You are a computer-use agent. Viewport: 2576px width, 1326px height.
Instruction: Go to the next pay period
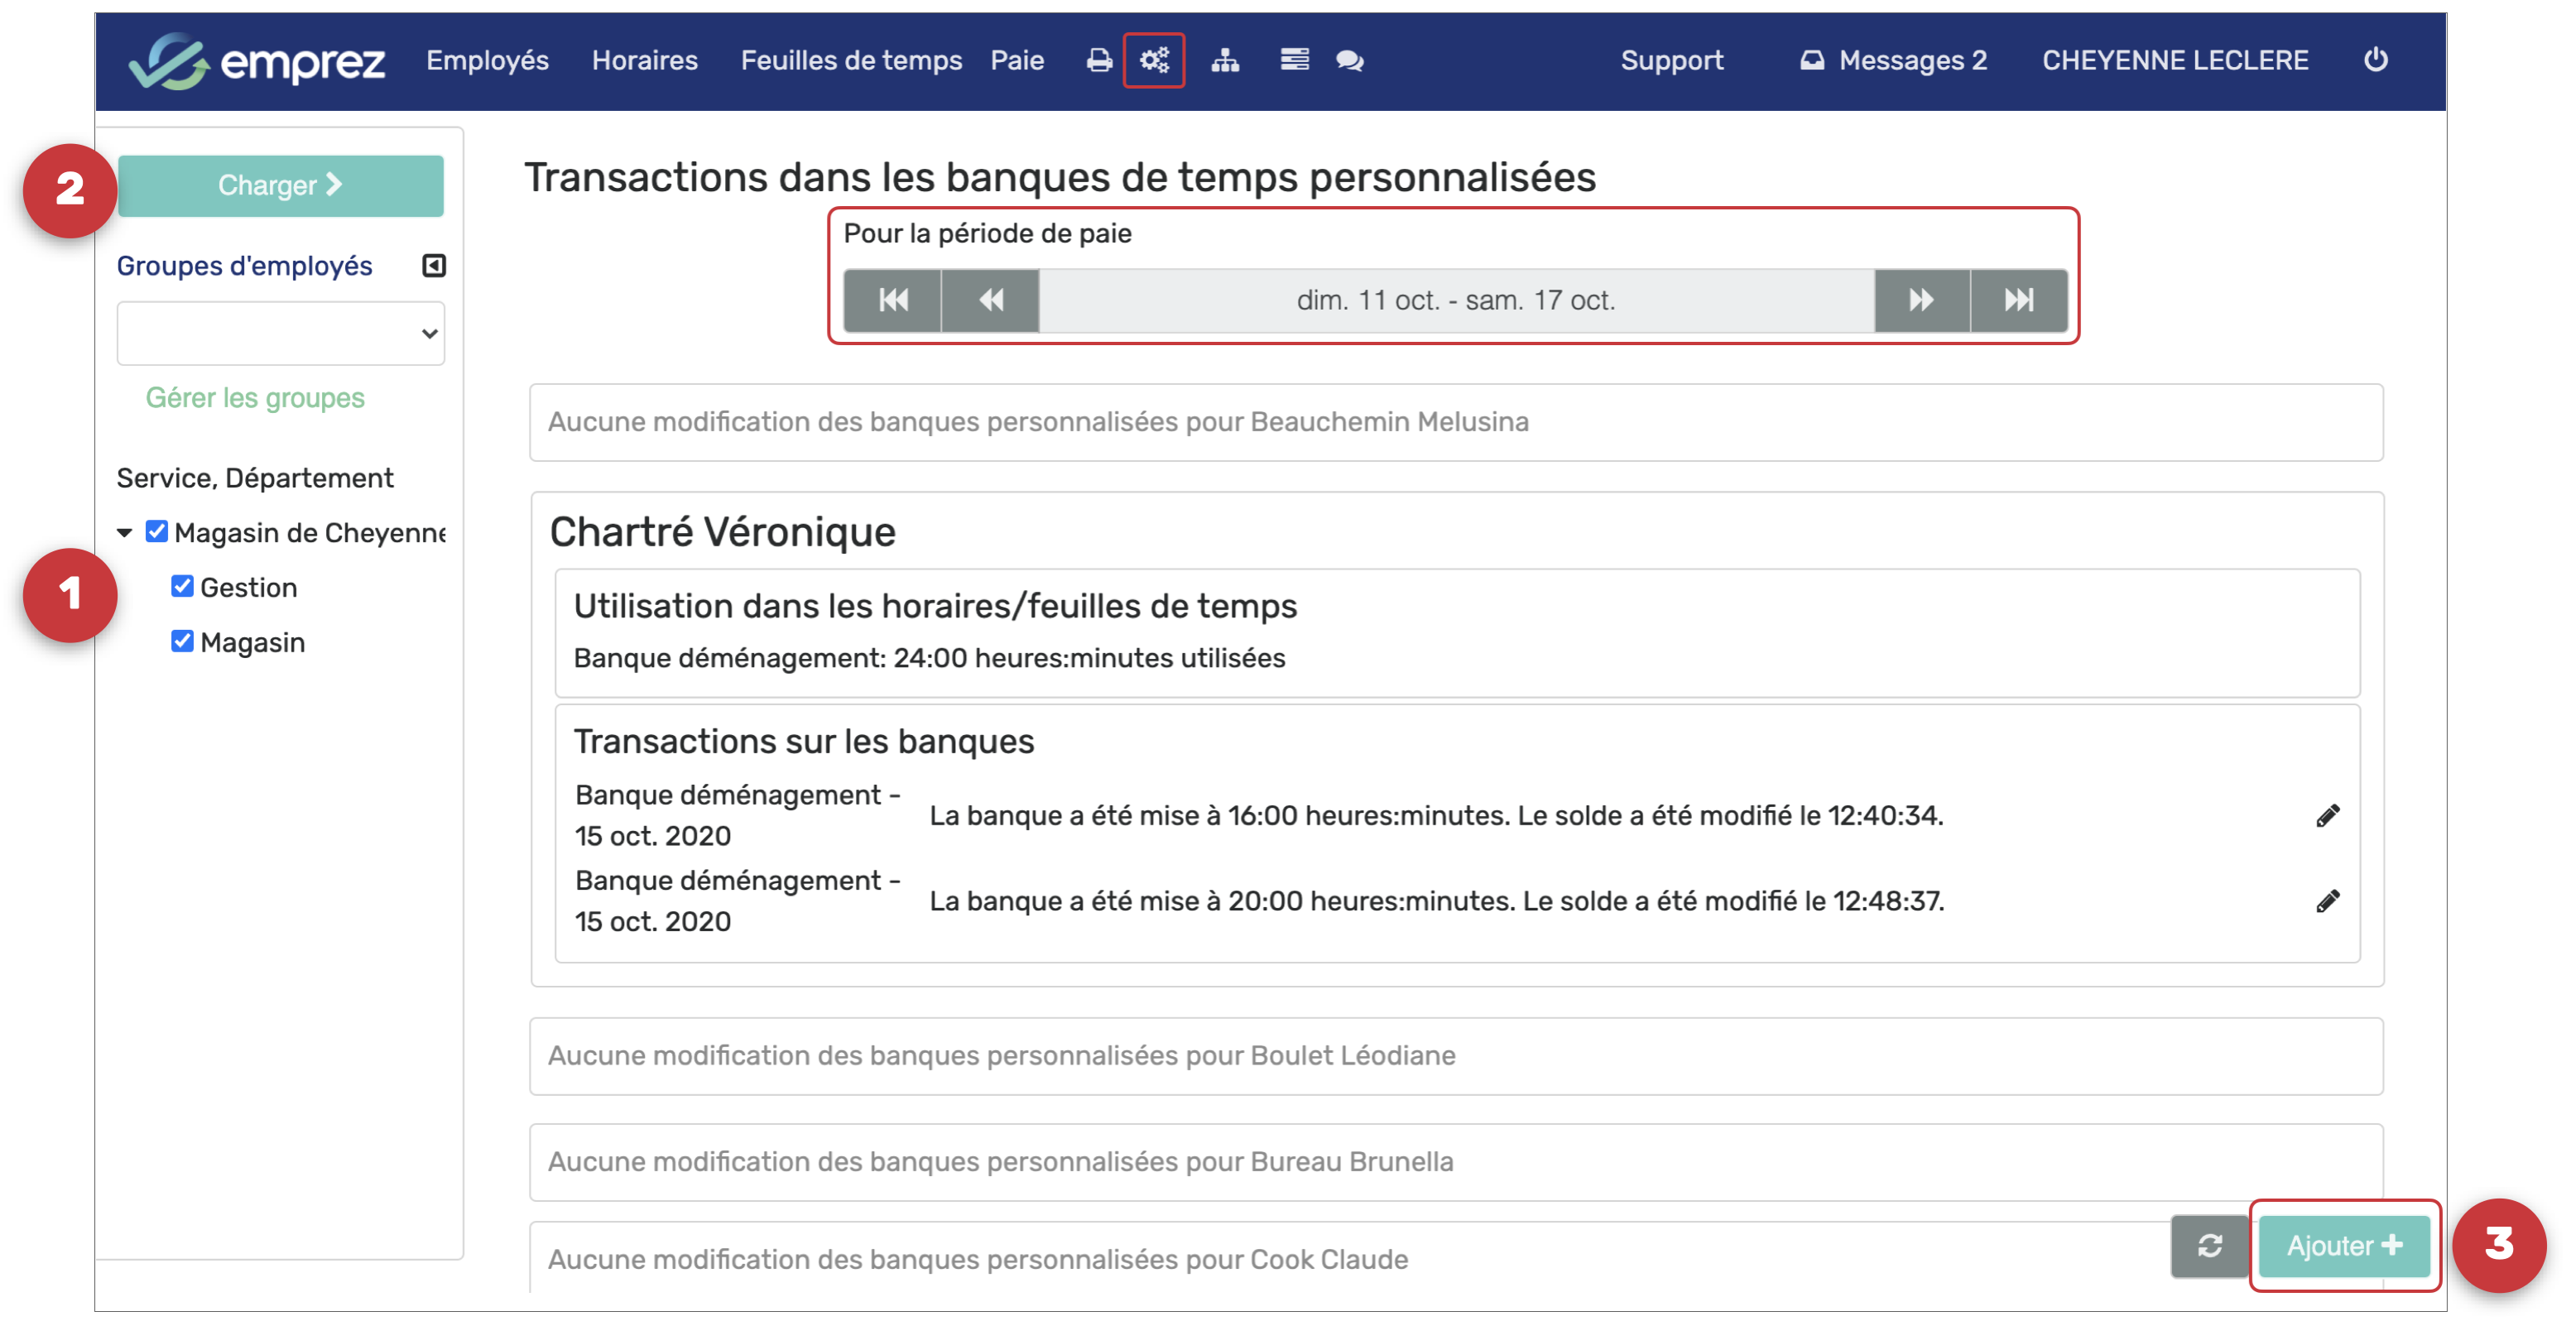click(1921, 300)
